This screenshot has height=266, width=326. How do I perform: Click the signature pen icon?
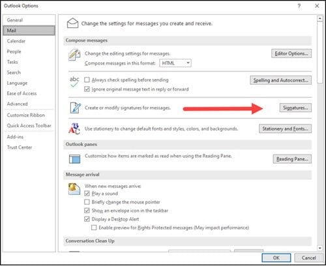click(76, 108)
